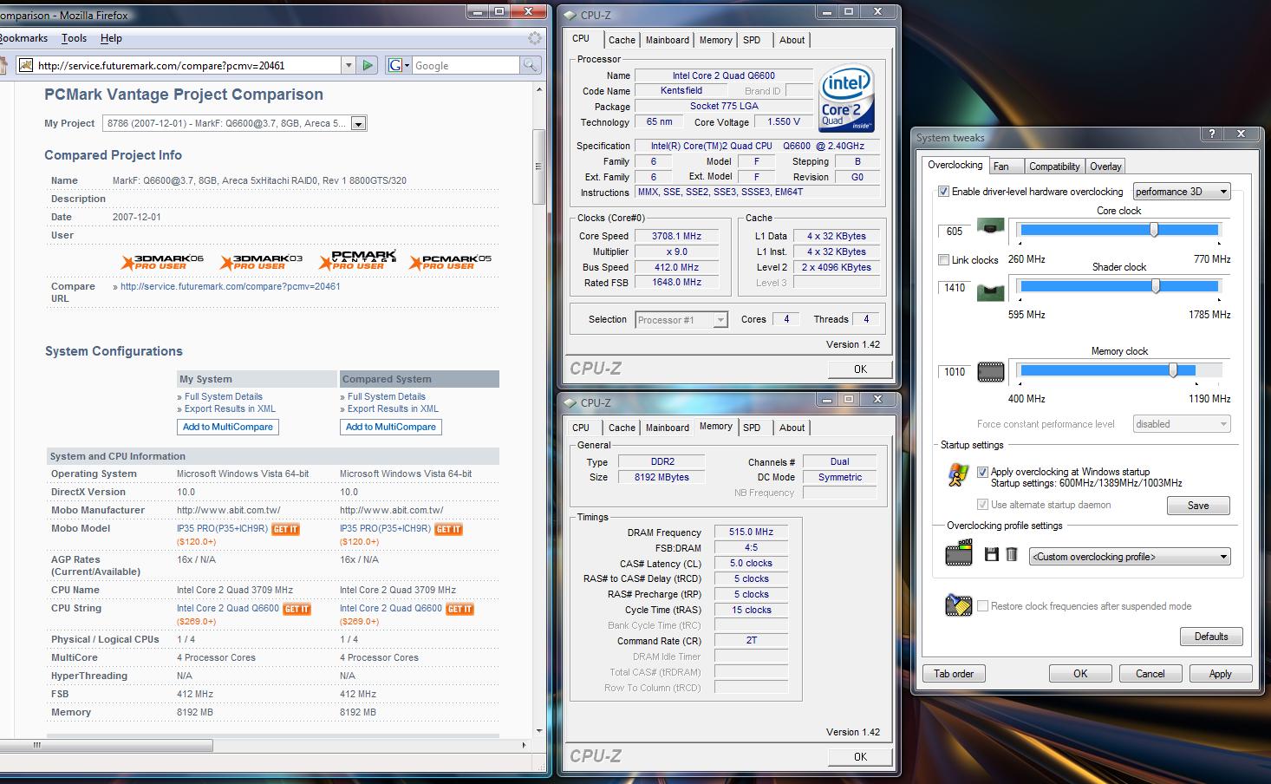Open the Firefox URL history dropdown arrow

(349, 65)
